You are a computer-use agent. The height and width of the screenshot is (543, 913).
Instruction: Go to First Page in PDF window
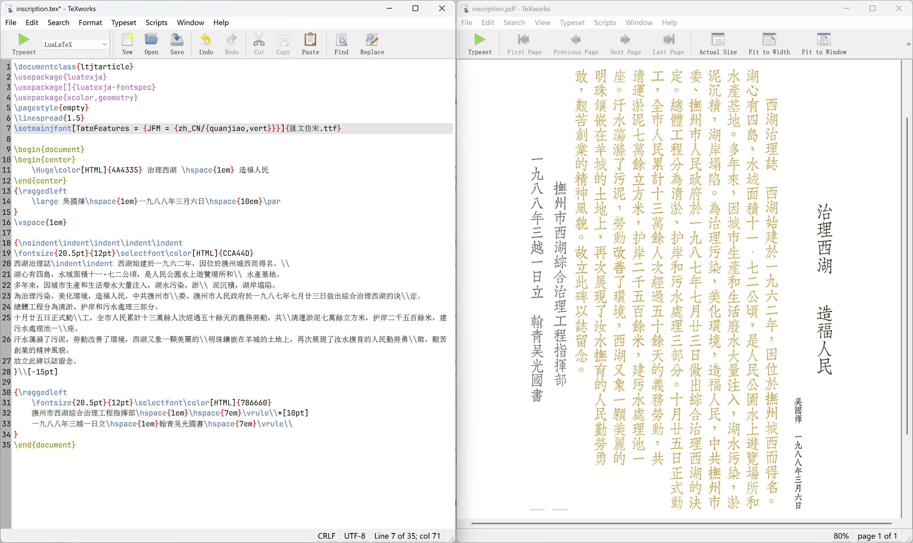pos(524,44)
